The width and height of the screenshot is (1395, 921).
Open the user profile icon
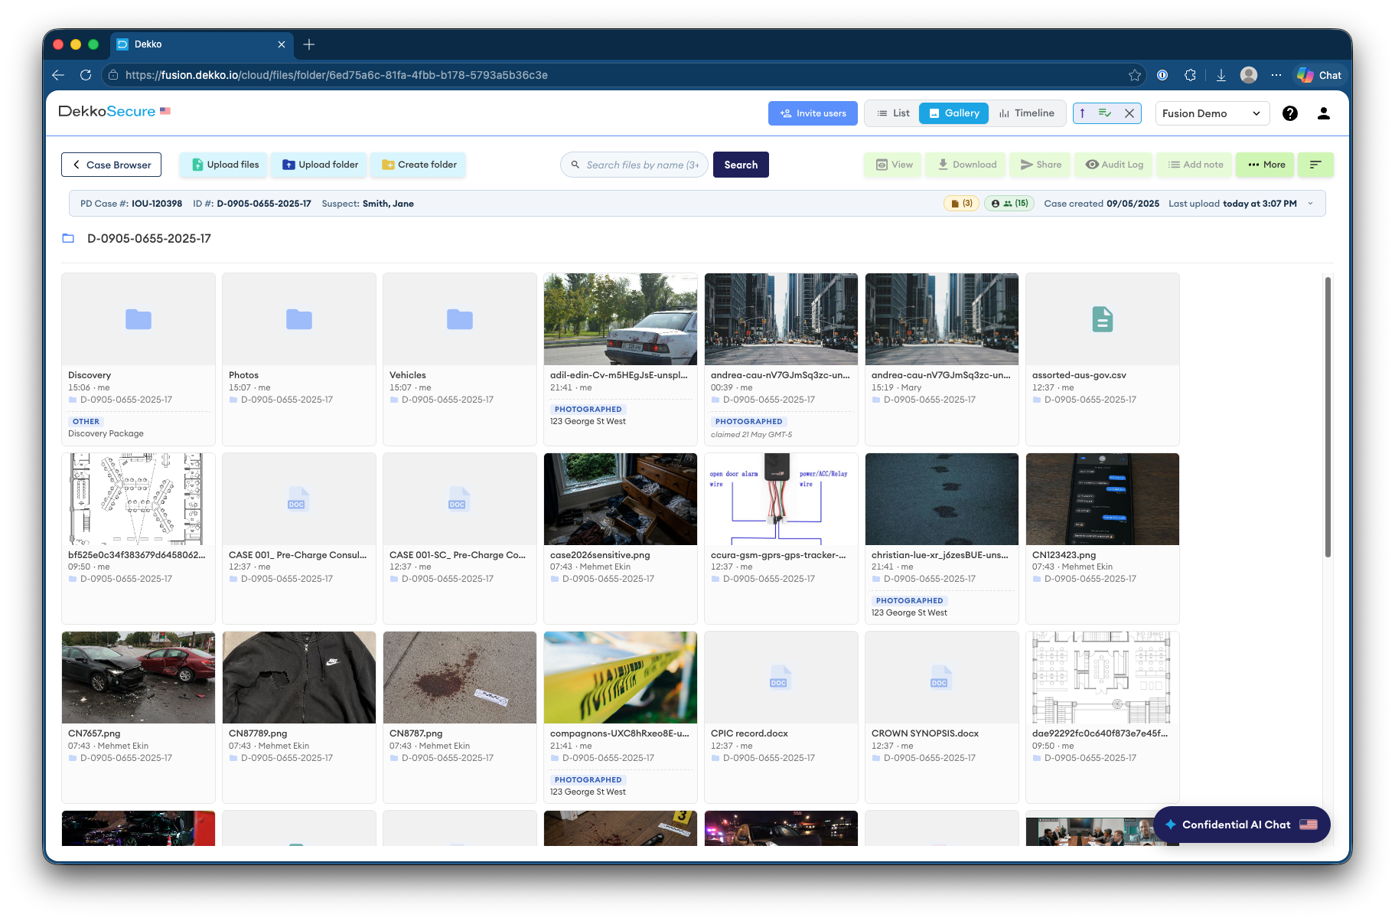click(x=1324, y=113)
